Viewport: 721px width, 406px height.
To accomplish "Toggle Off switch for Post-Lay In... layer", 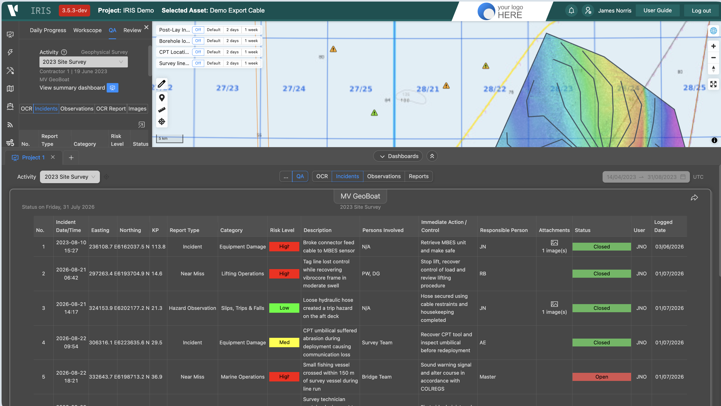I will [x=198, y=30].
